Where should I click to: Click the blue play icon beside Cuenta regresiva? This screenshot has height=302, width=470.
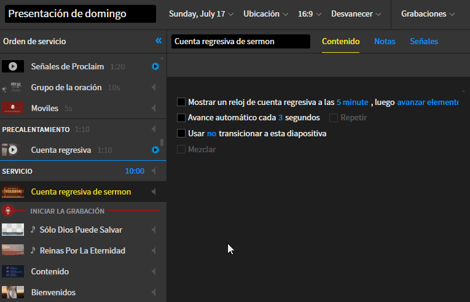155,150
